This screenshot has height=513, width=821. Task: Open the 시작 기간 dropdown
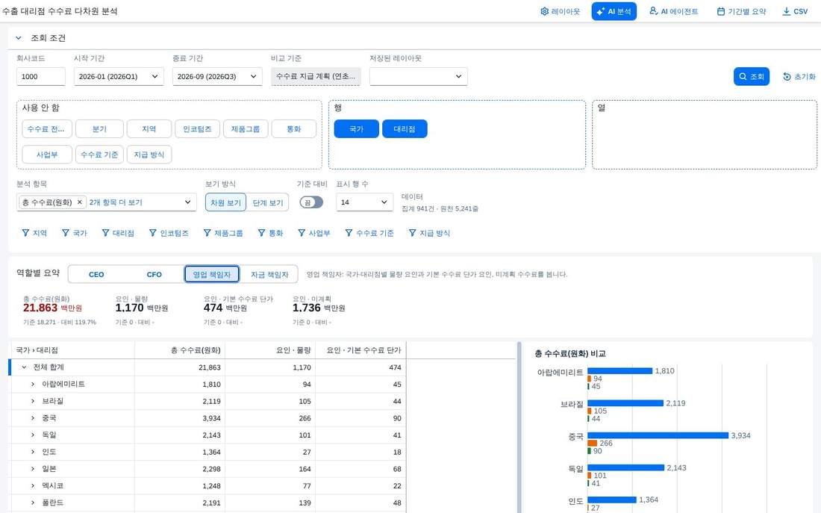click(119, 76)
